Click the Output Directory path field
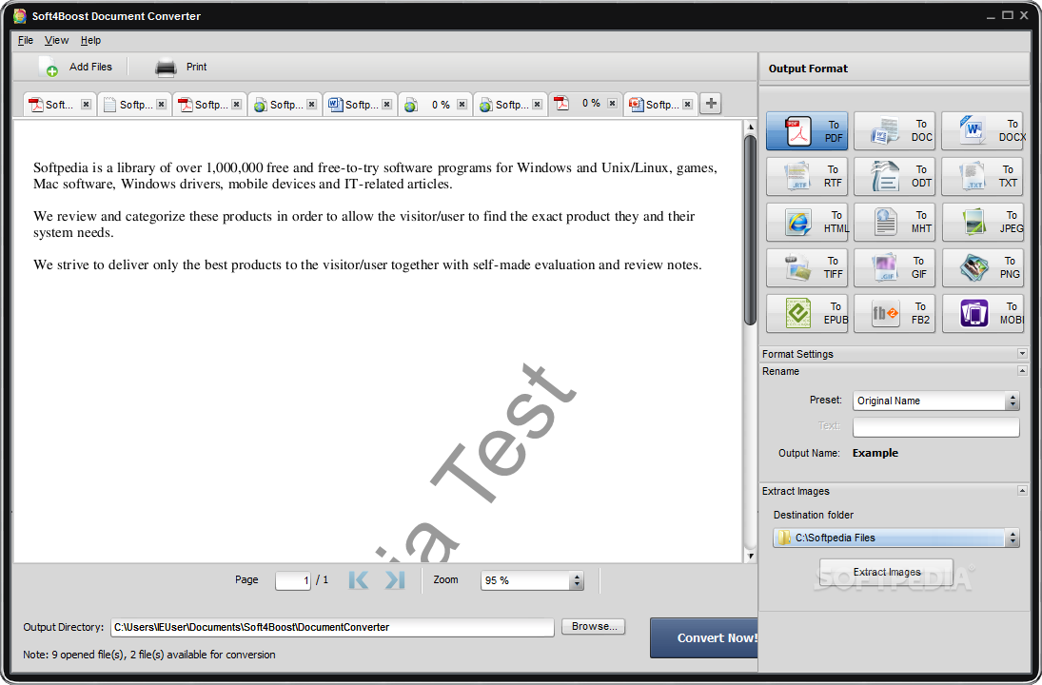The image size is (1042, 685). 332,627
